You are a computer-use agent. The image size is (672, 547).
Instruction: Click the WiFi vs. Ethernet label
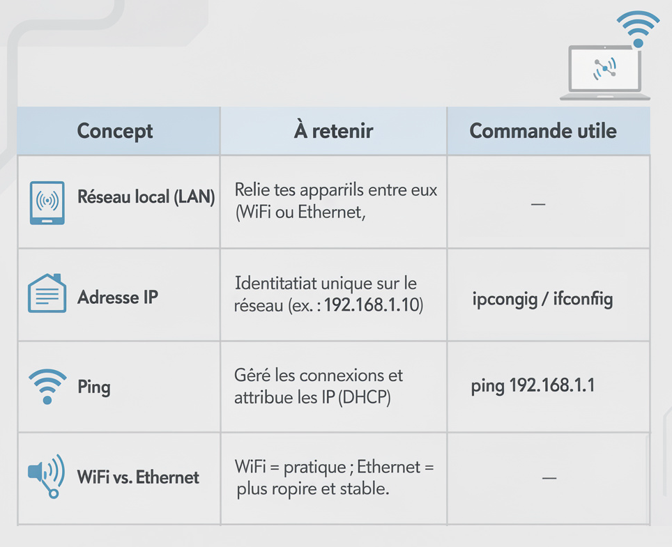click(138, 477)
